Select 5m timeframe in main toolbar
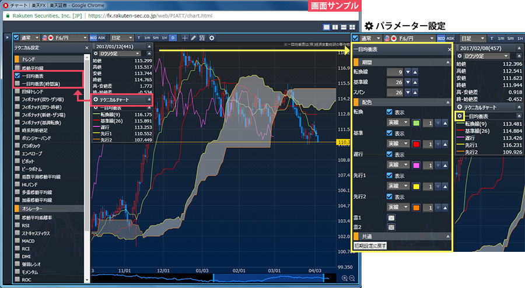 click(156, 38)
